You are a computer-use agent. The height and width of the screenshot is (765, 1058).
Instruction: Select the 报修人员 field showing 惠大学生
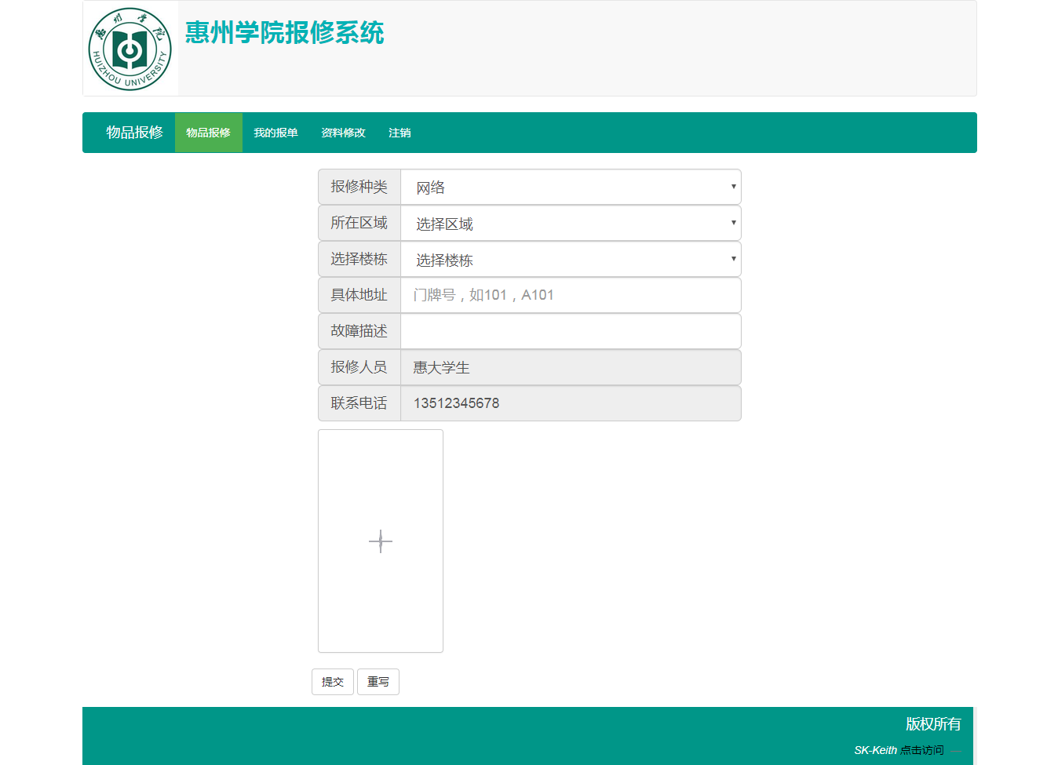pos(571,367)
